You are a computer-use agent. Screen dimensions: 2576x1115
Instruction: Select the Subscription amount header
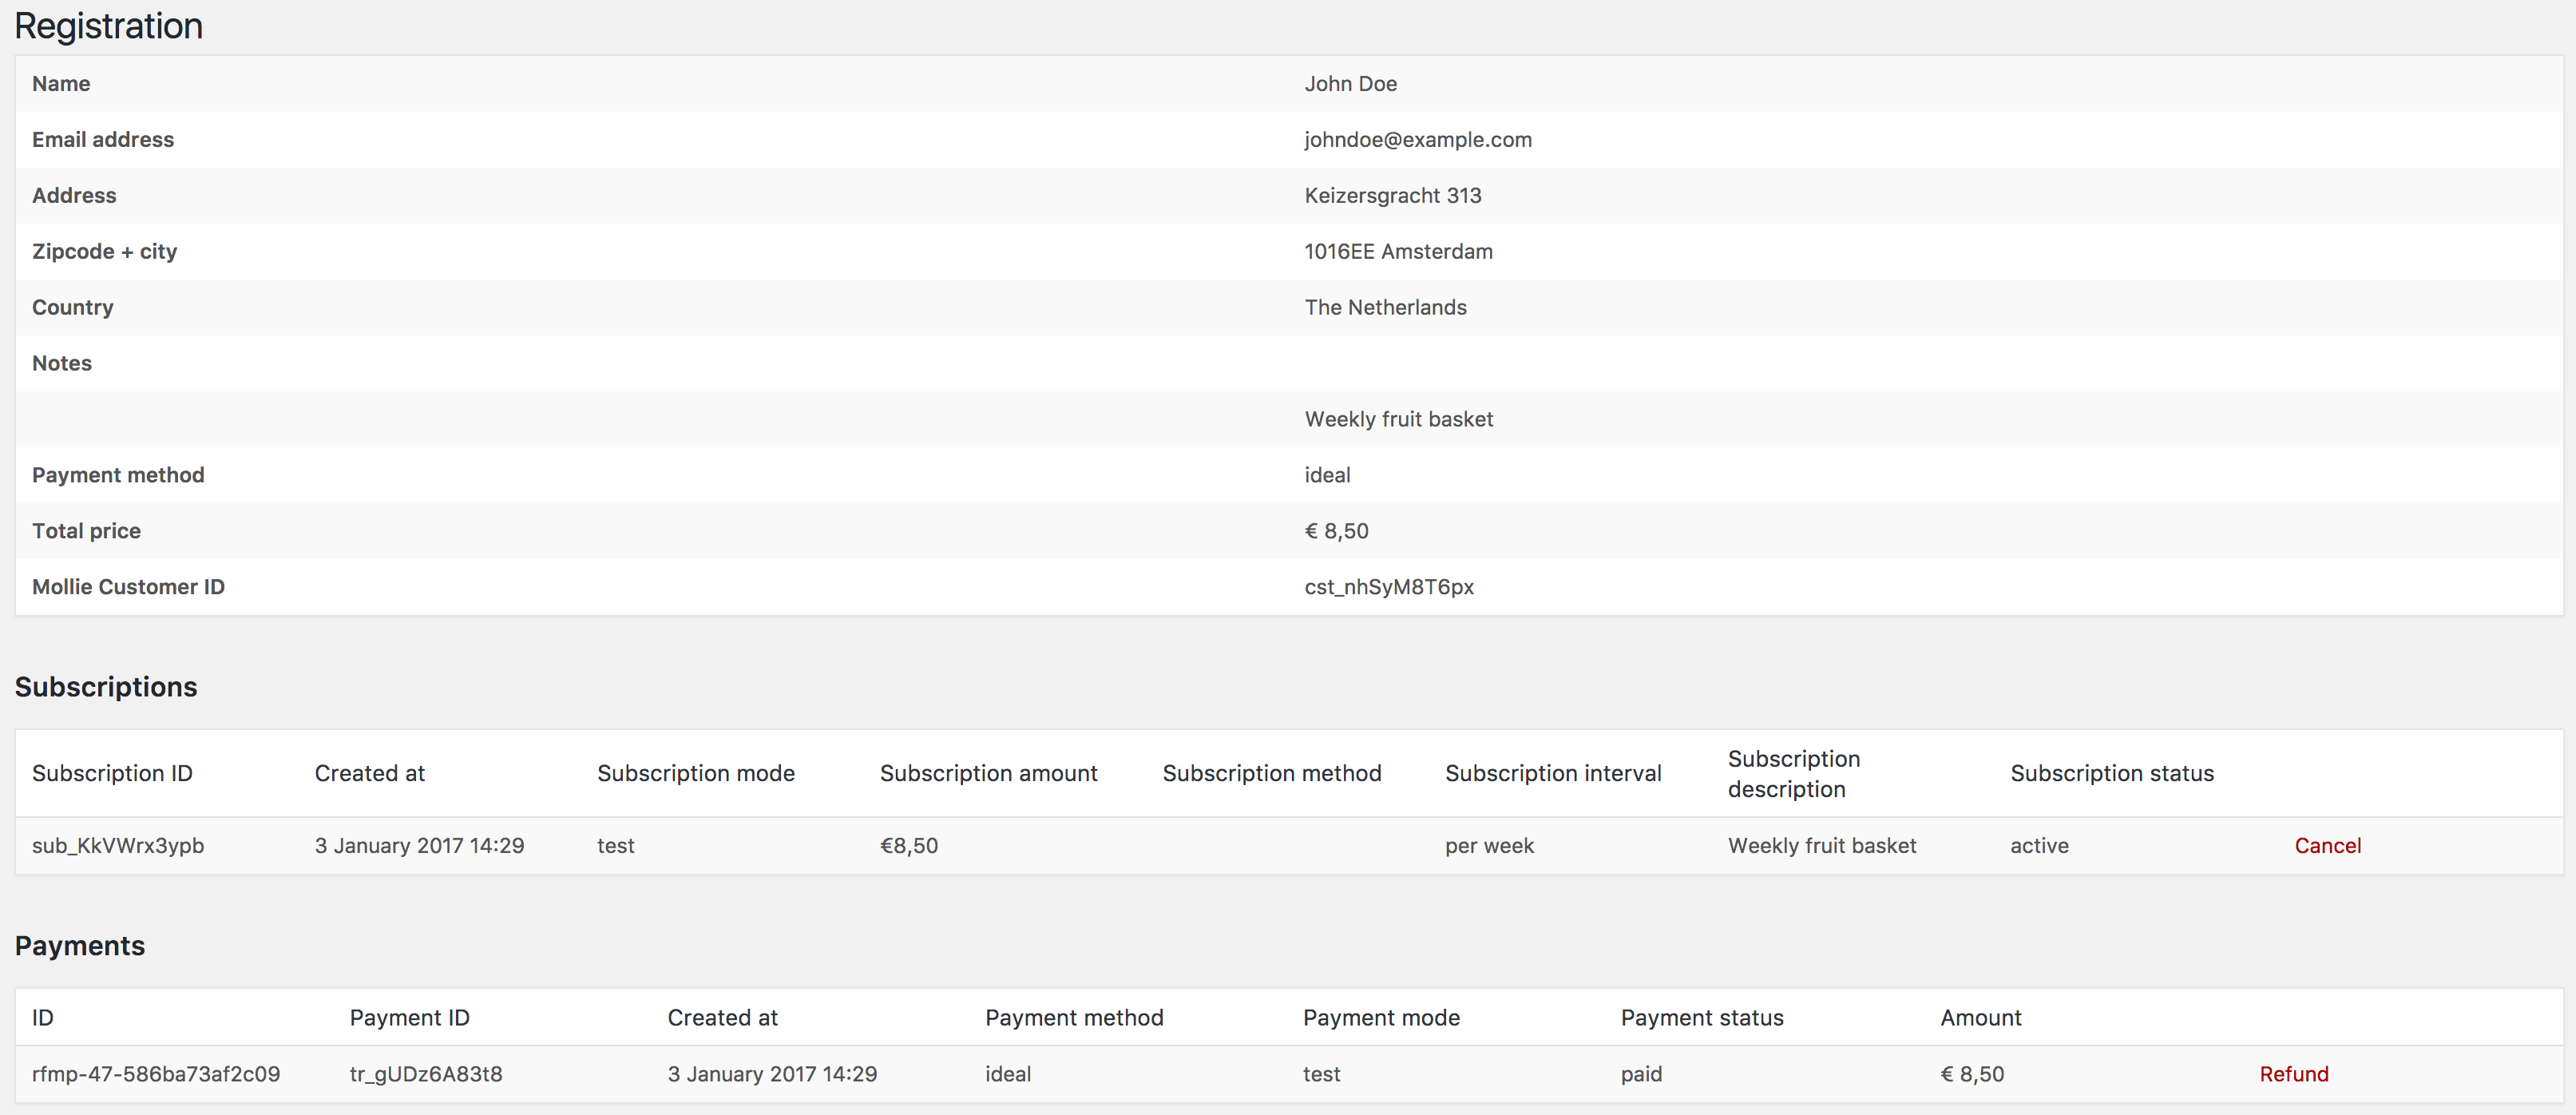(x=988, y=772)
